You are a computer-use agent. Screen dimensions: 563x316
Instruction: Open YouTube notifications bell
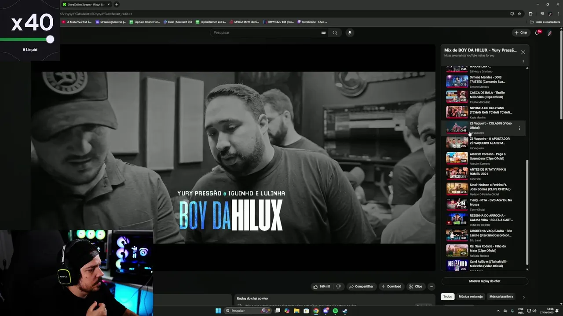[537, 32]
